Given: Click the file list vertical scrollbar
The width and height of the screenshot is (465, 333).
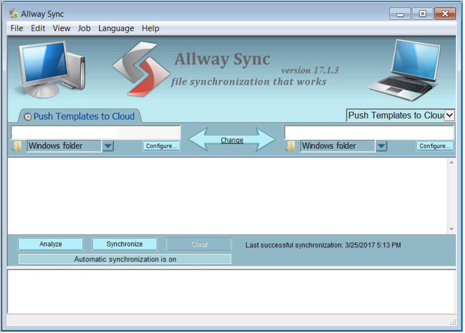Looking at the screenshot, I should 451,195.
